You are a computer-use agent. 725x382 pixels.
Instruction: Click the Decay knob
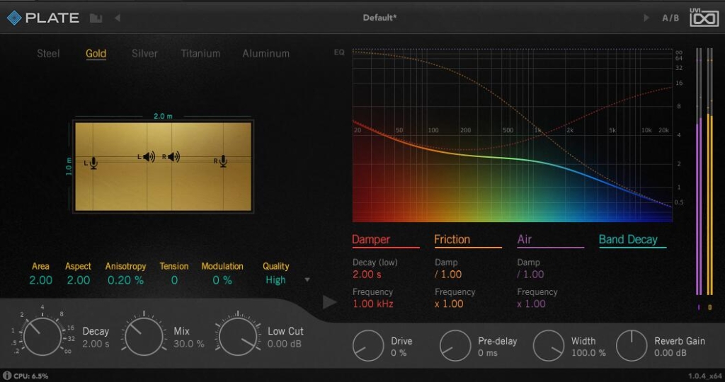42,336
